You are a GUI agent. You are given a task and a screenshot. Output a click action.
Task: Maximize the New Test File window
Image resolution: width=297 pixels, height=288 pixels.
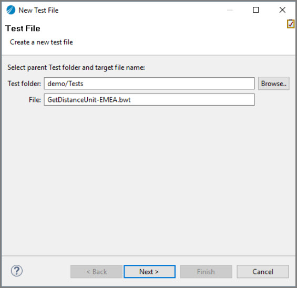tap(255, 10)
